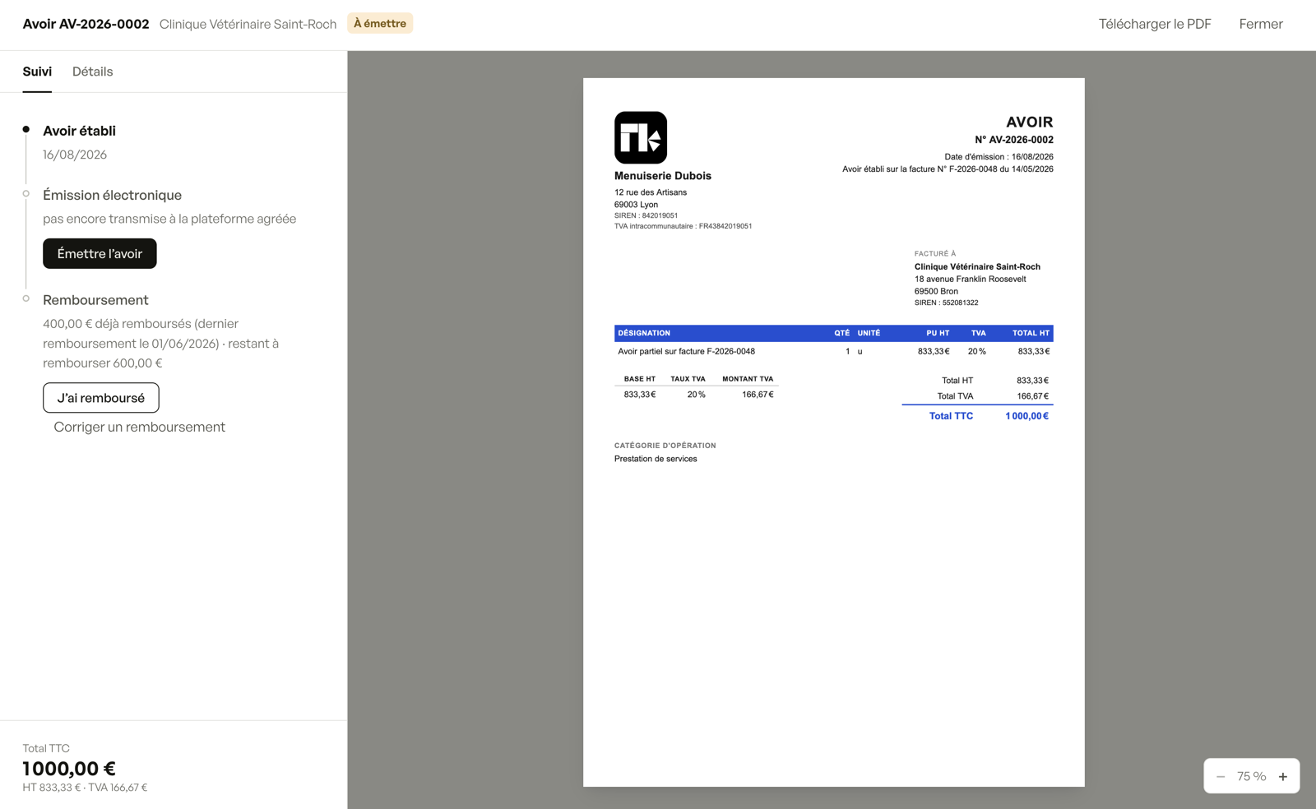Click 'Menuiserie Dubois' company name on the document
This screenshot has width=1316, height=809.
(x=663, y=176)
